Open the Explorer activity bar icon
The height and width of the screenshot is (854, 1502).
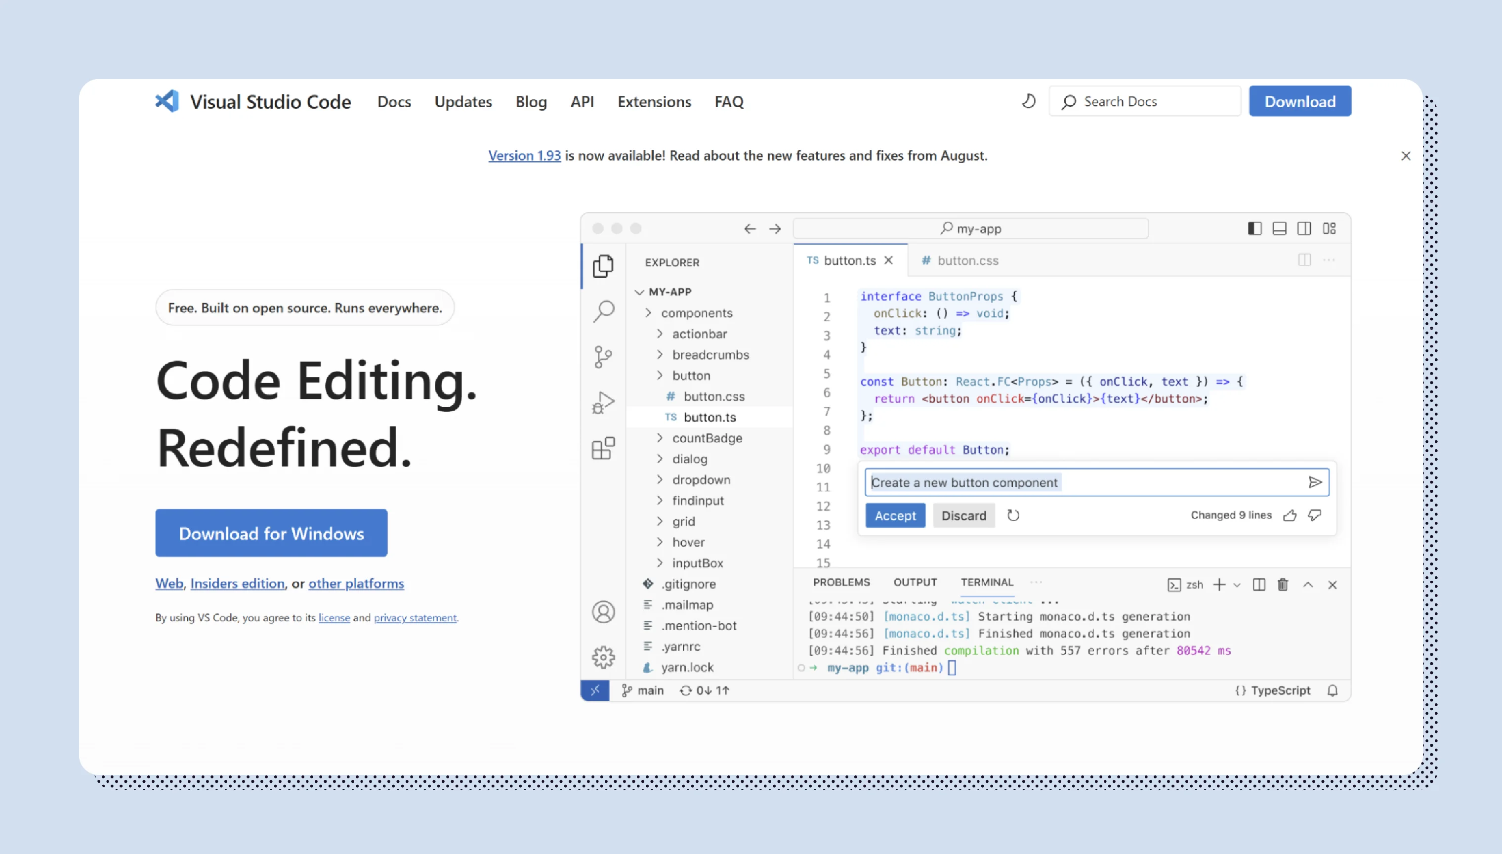coord(603,266)
